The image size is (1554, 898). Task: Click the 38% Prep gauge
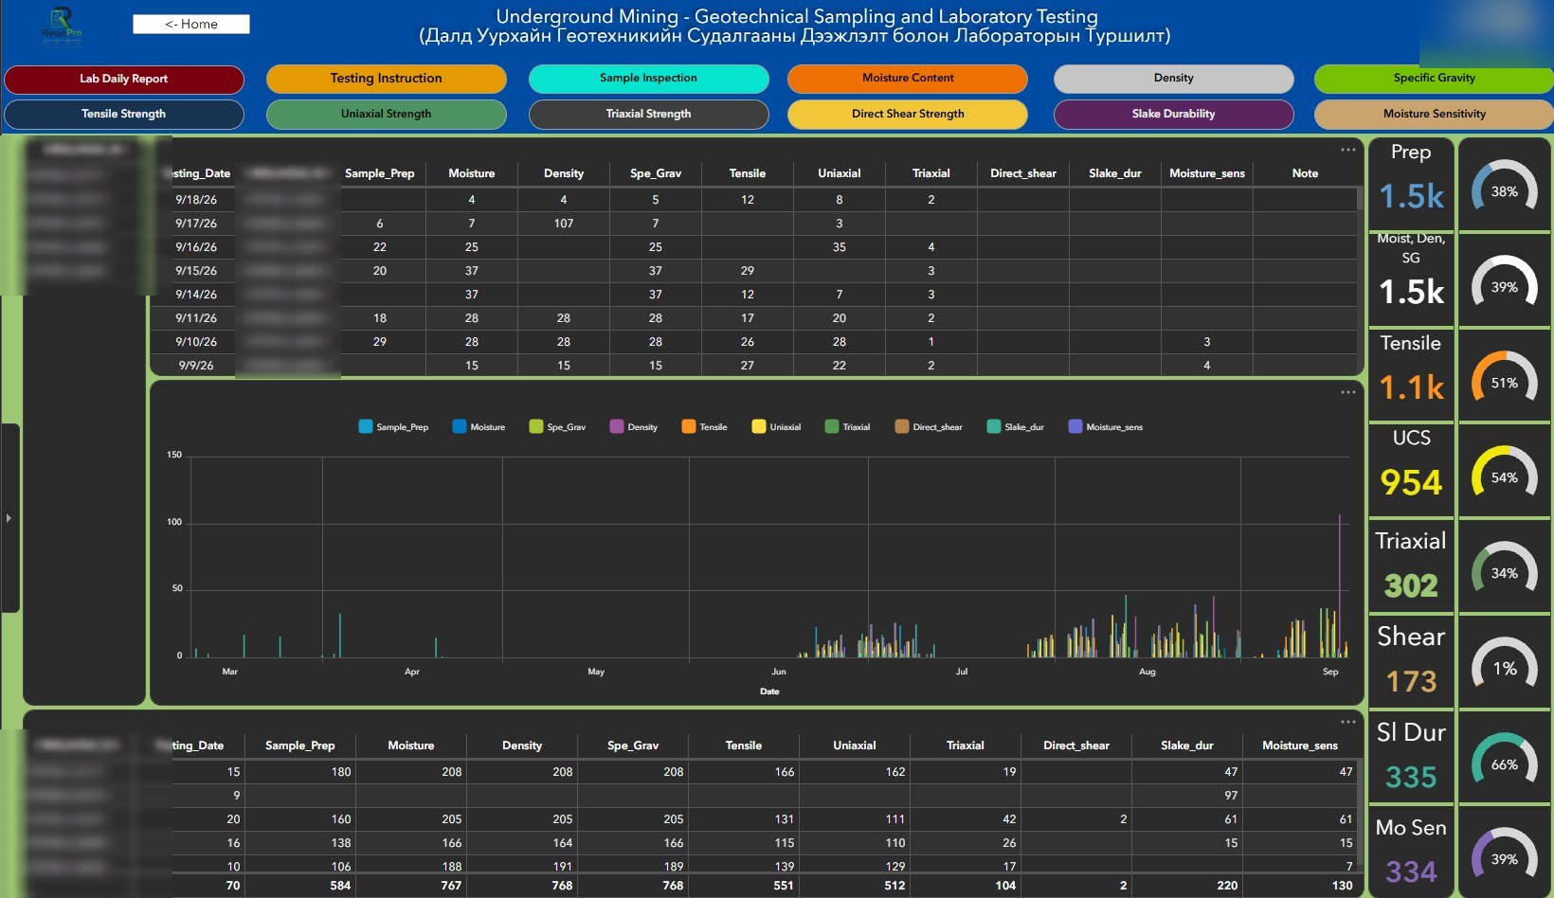[x=1504, y=186]
